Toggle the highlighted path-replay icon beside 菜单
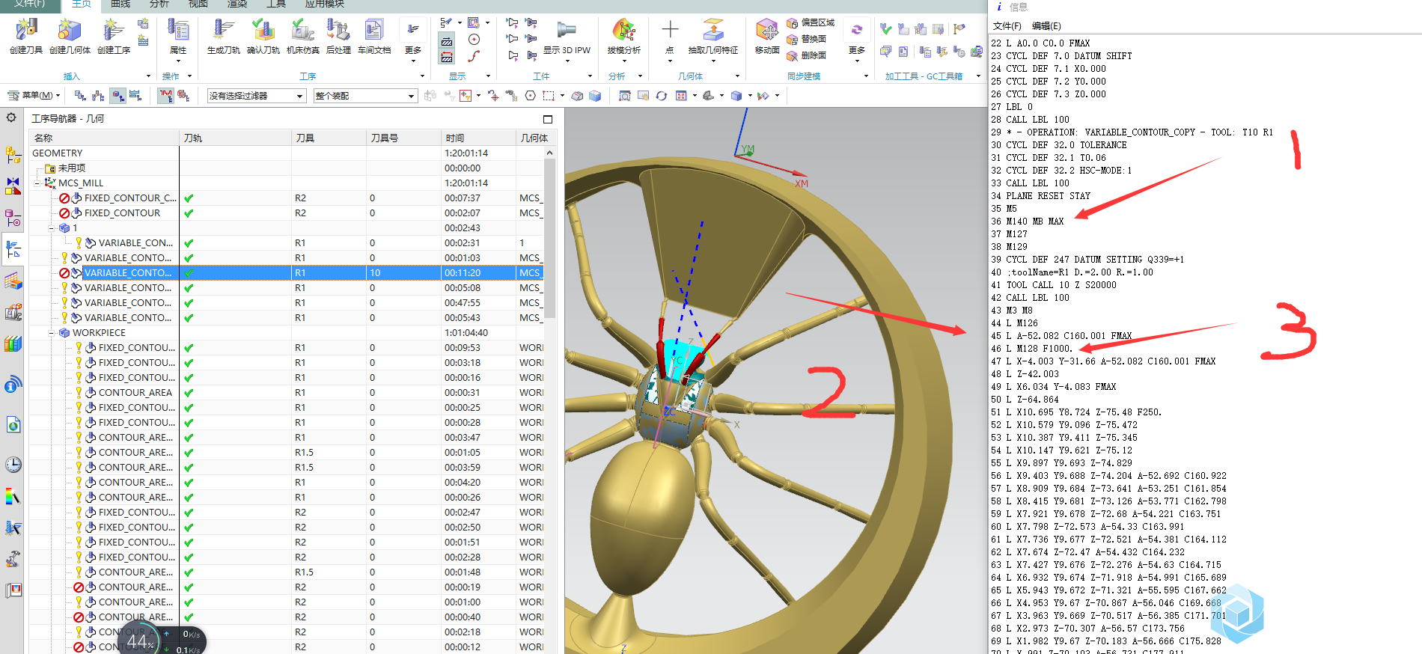The height and width of the screenshot is (654, 1422). 166,96
